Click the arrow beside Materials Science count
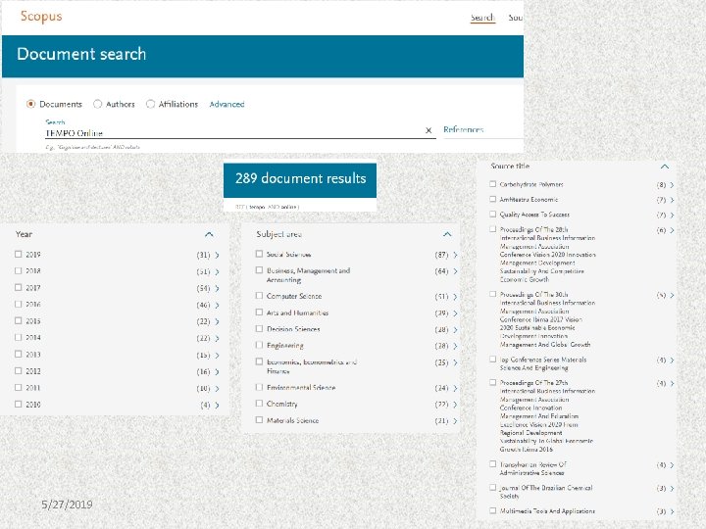This screenshot has width=706, height=529. tap(455, 421)
